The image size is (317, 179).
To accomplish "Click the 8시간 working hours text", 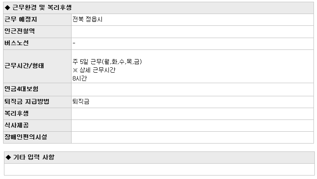I will pyautogui.click(x=79, y=78).
